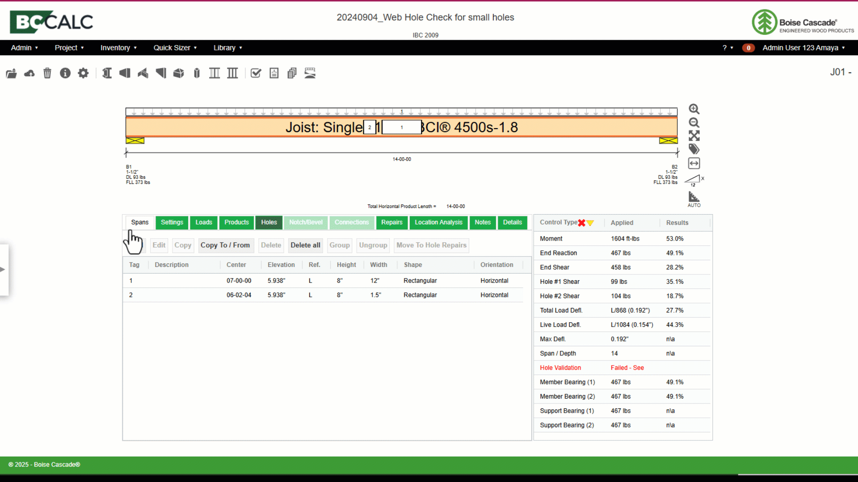Select hole row with center 07-00-00
This screenshot has width=858, height=482.
(x=323, y=281)
